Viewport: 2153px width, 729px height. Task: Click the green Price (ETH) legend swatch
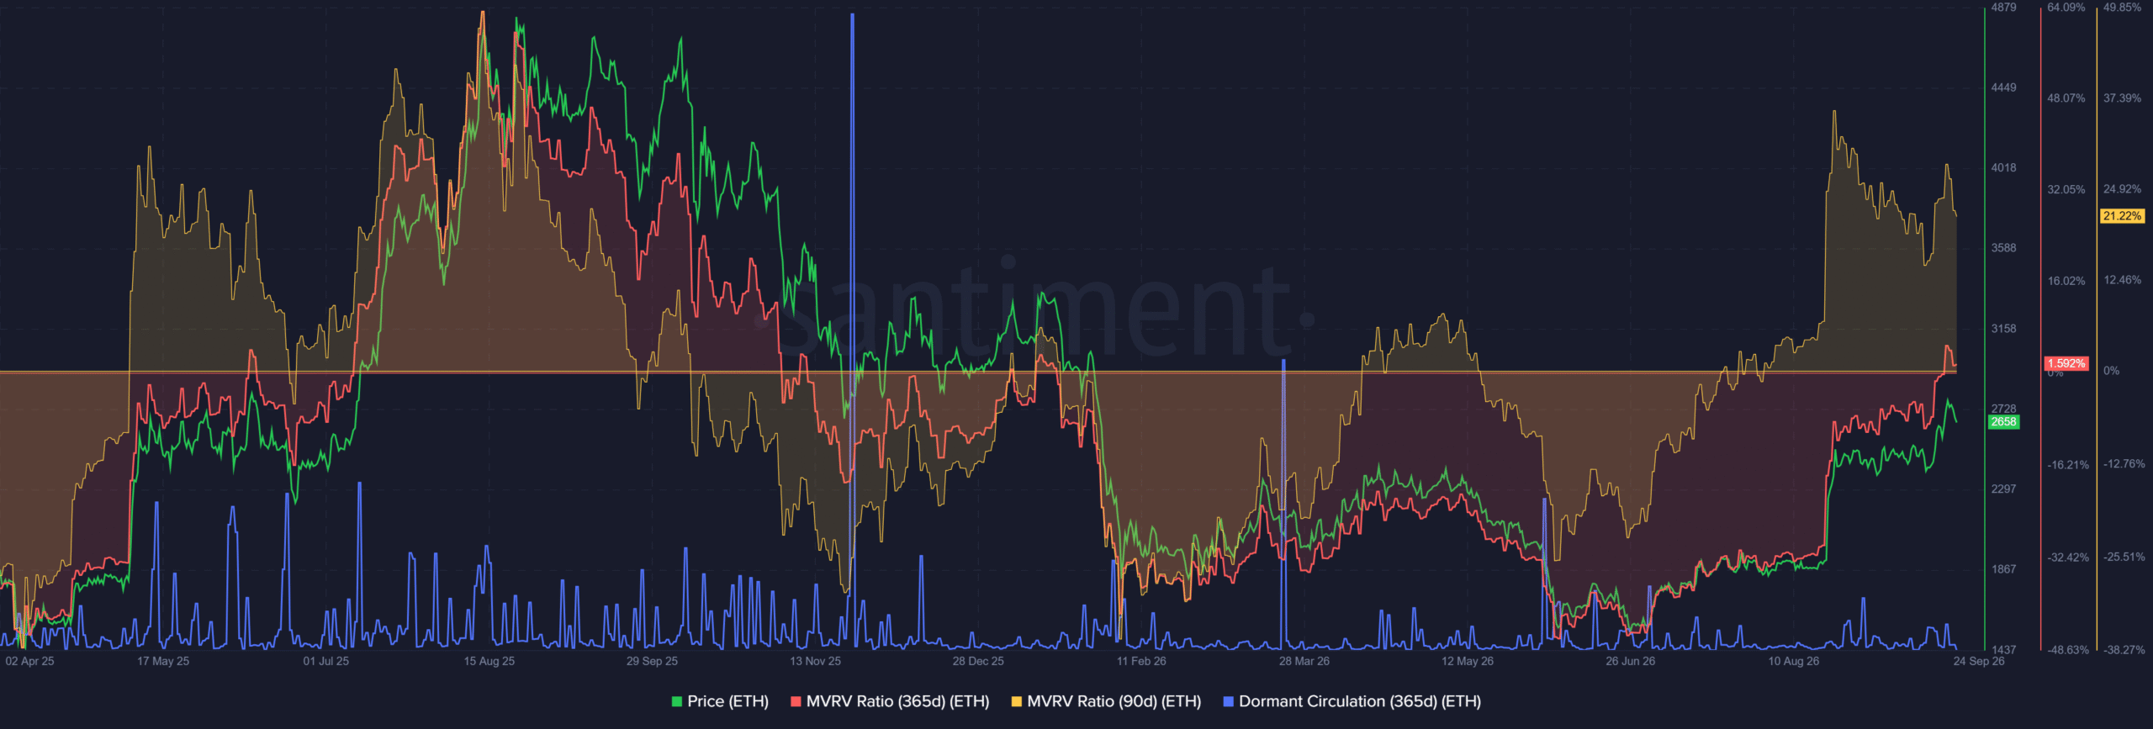tap(677, 702)
